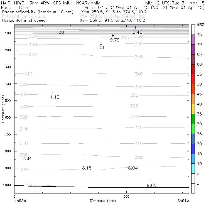Click the 200 km distance axis tick label

[126, 197]
